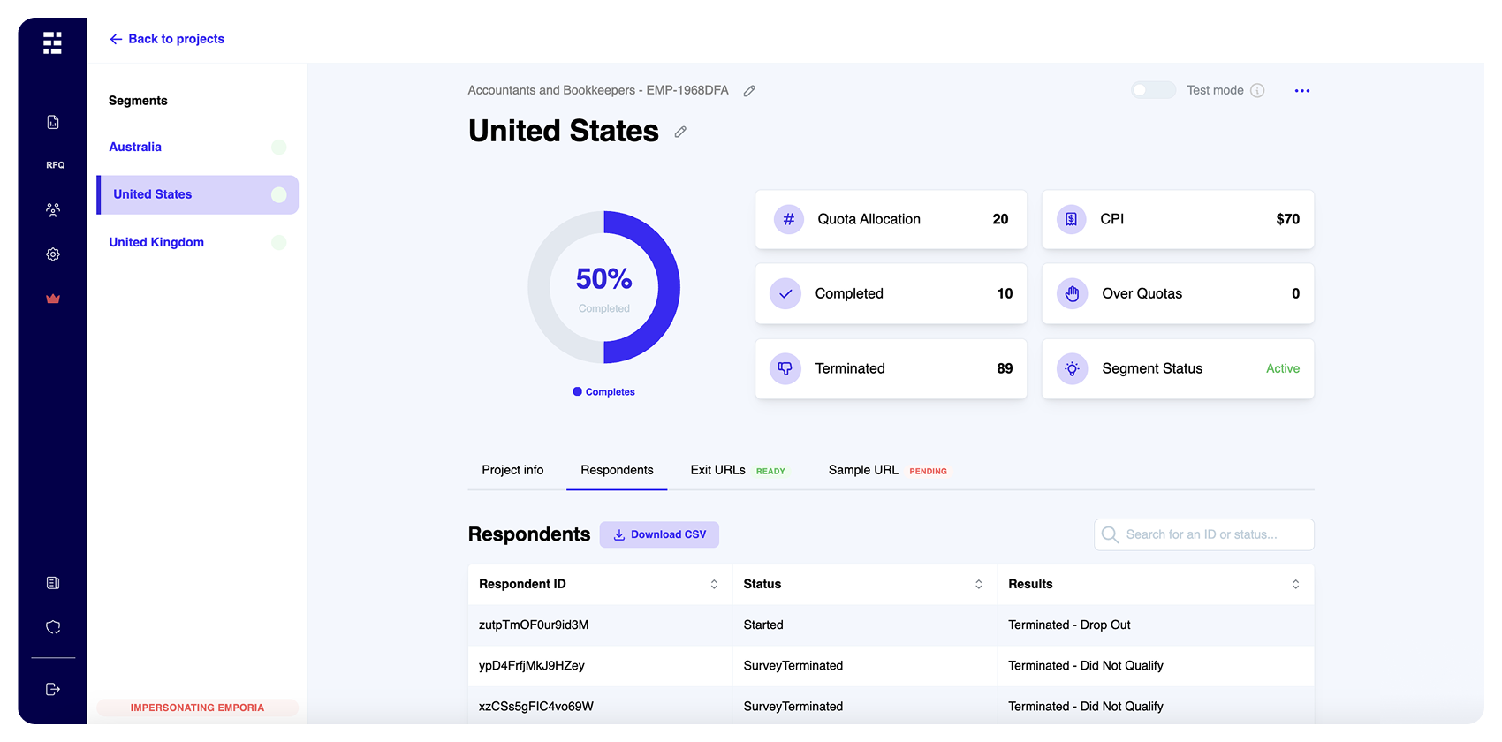Viewport: 1502px width, 742px height.
Task: Open the RFQ sidebar item
Action: tap(55, 165)
